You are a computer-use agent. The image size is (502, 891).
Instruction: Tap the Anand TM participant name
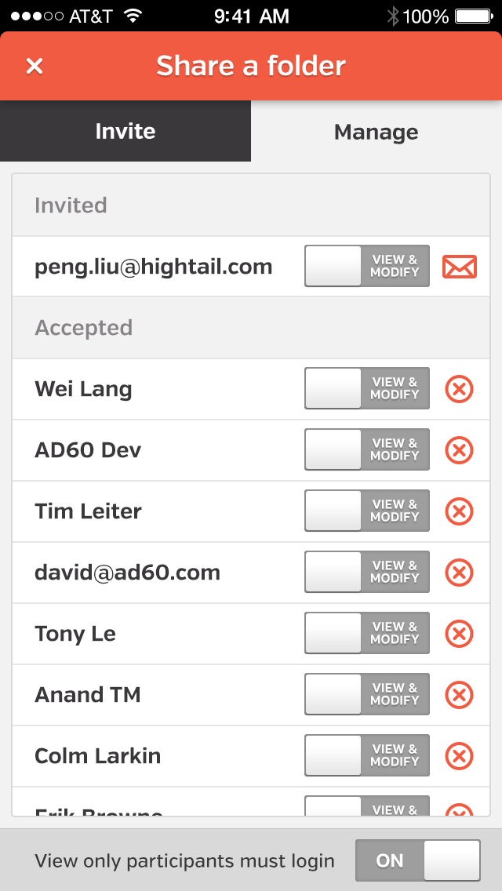(88, 695)
